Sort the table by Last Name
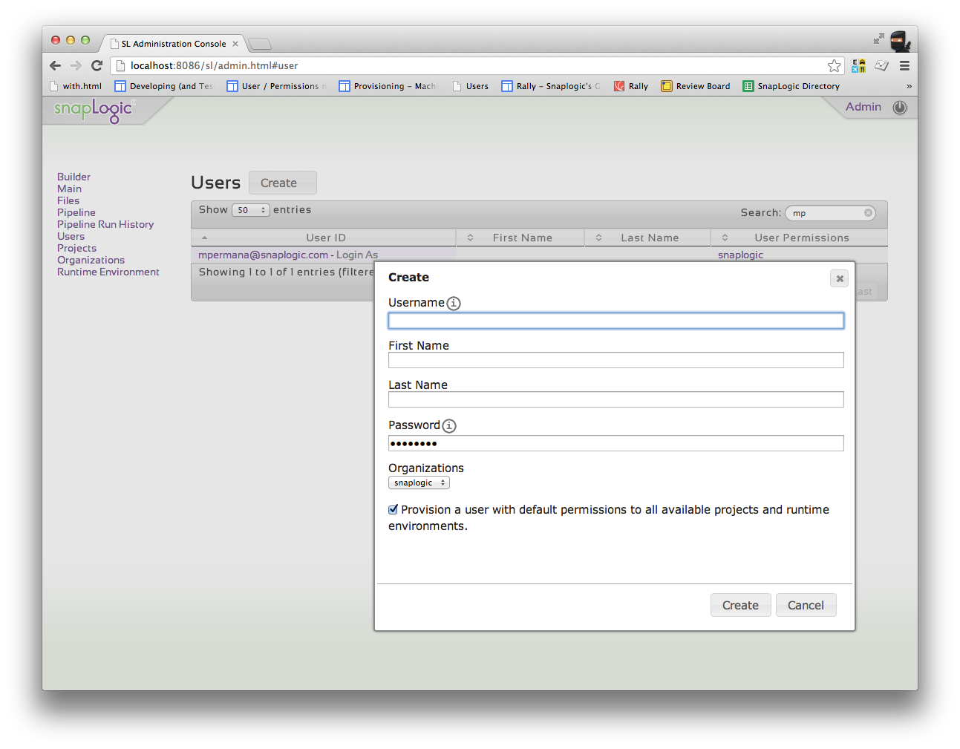The image size is (960, 749). click(x=647, y=238)
